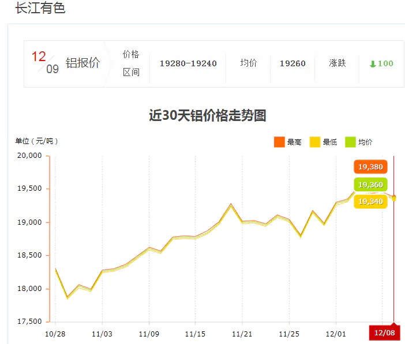This screenshot has width=405, height=344.
Task: Toggle the green 均价 legend series
Action: pos(358,142)
